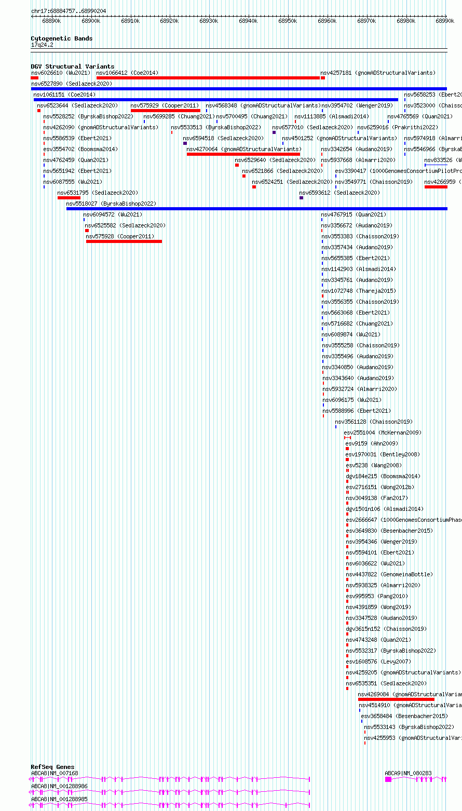Open nsv4262090 (gnomADStructuralVariants) entry

[101, 127]
